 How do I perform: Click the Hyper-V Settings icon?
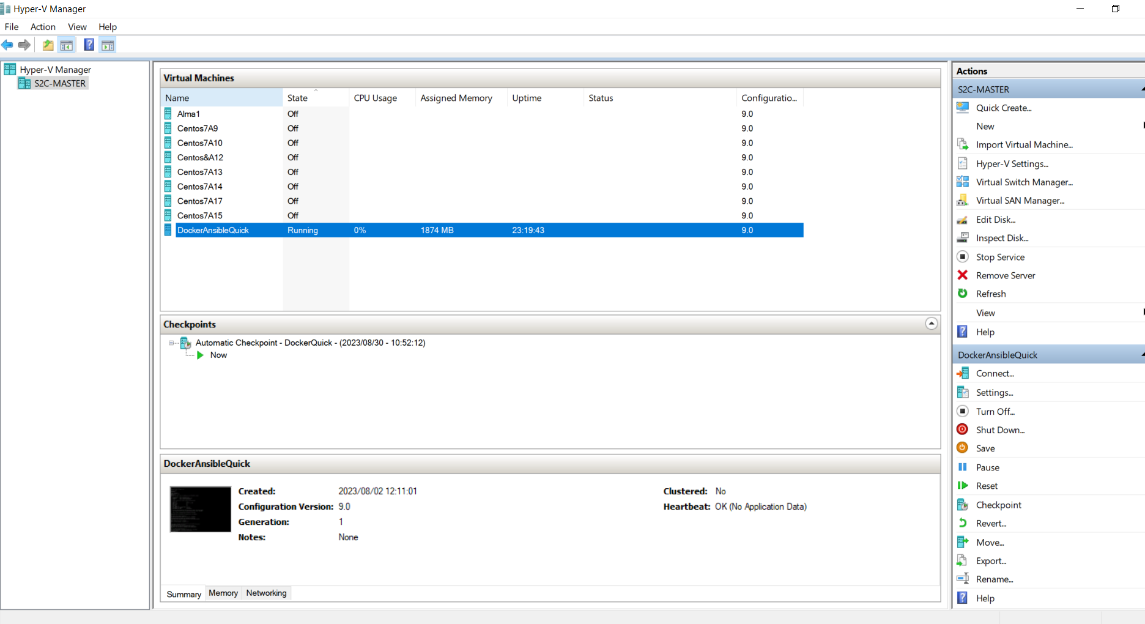click(x=963, y=163)
